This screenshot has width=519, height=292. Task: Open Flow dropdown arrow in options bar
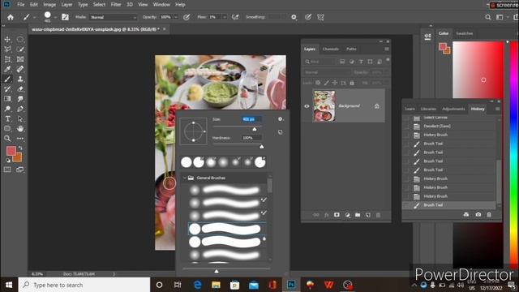[x=225, y=17]
